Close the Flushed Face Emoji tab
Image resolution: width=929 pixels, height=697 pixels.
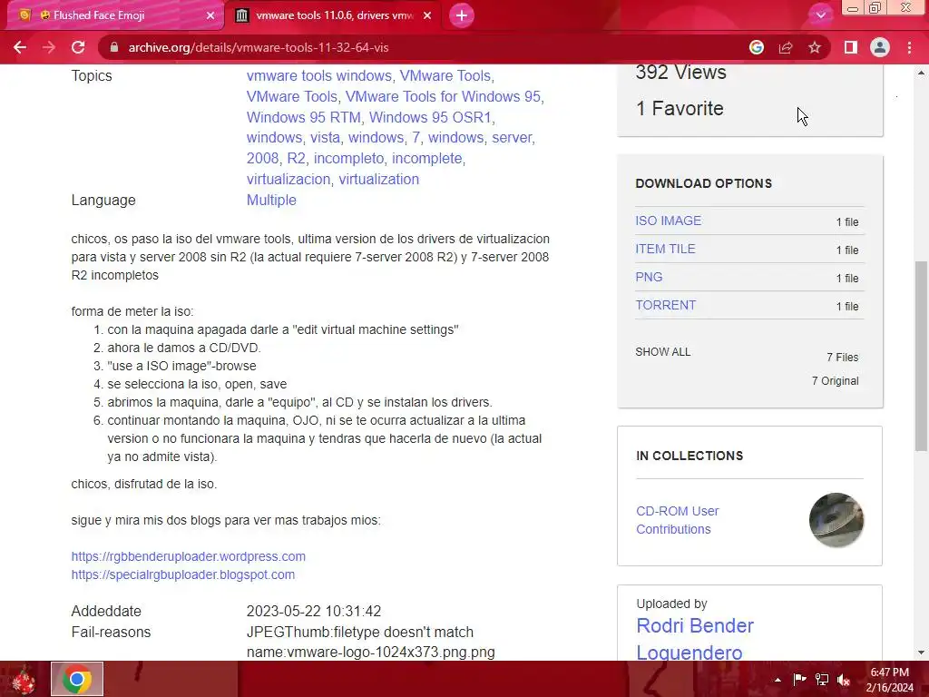210,15
